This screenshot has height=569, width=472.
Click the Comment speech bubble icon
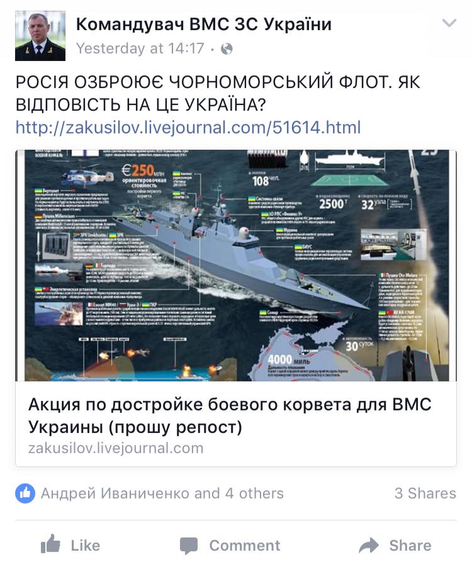point(189,546)
